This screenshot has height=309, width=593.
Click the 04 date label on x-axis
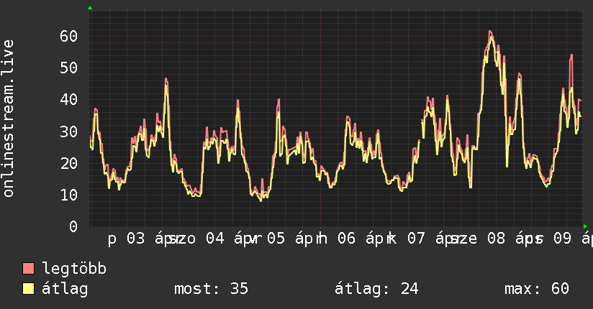pos(214,239)
